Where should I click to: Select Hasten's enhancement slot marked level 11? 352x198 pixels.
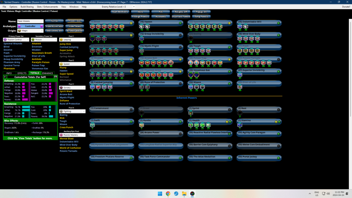coord(147,27)
